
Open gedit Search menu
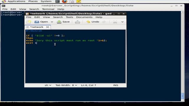[58, 17]
